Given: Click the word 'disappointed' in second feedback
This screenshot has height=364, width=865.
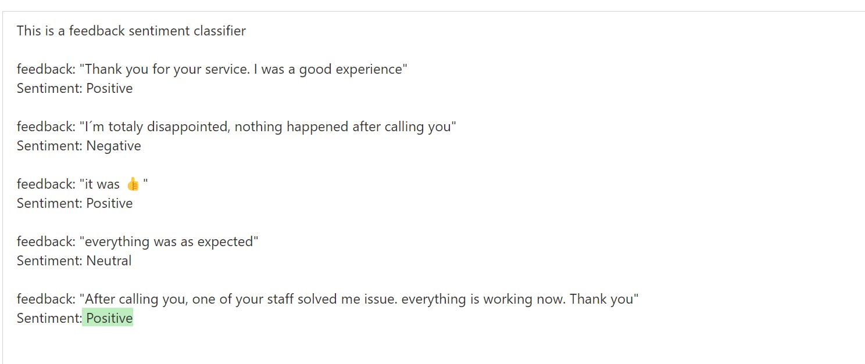Looking at the screenshot, I should click(x=190, y=127).
